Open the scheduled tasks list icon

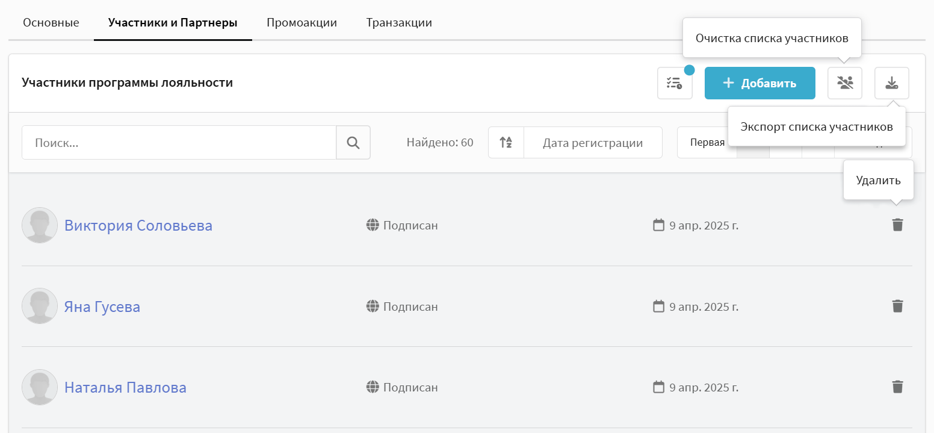pos(674,83)
